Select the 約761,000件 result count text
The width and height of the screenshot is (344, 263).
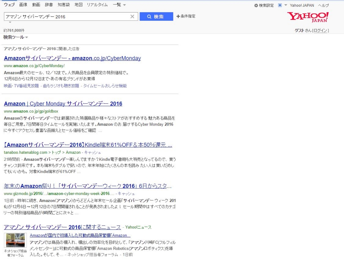coord(14,30)
